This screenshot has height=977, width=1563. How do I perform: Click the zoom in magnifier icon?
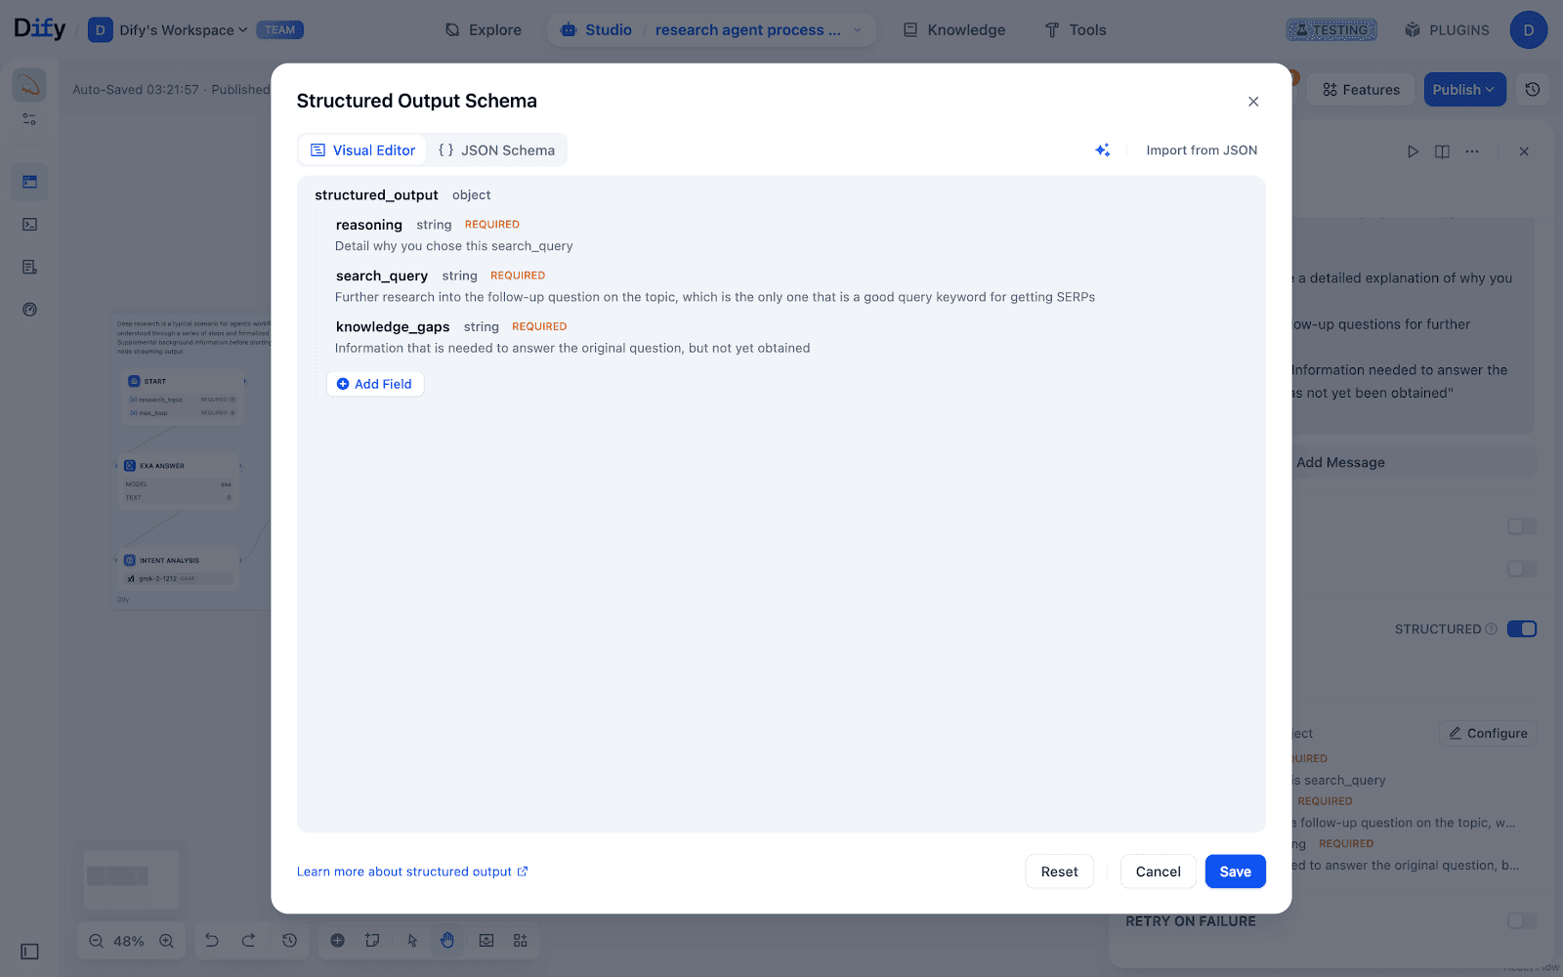(166, 941)
